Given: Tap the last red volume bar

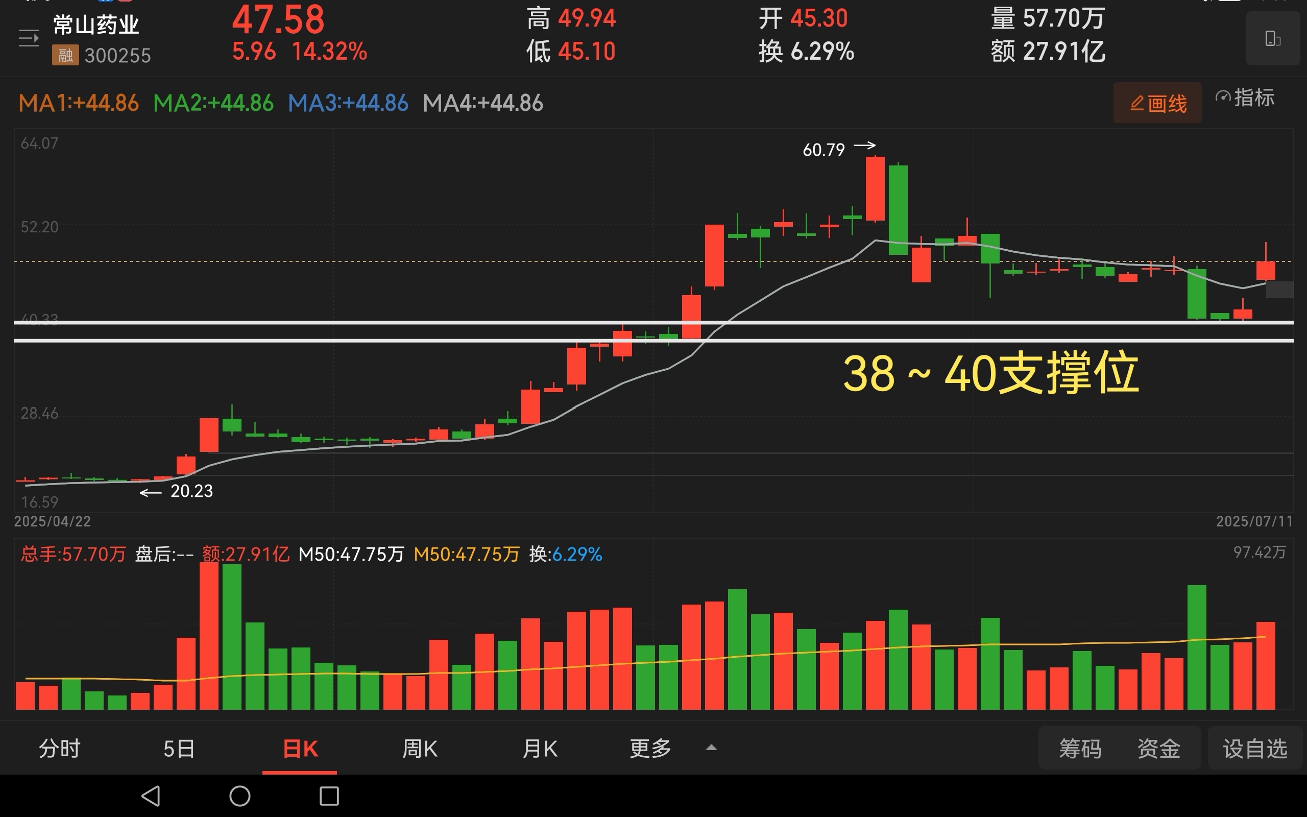Looking at the screenshot, I should (1266, 666).
